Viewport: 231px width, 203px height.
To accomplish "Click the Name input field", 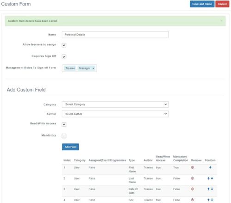I will [x=115, y=35].
